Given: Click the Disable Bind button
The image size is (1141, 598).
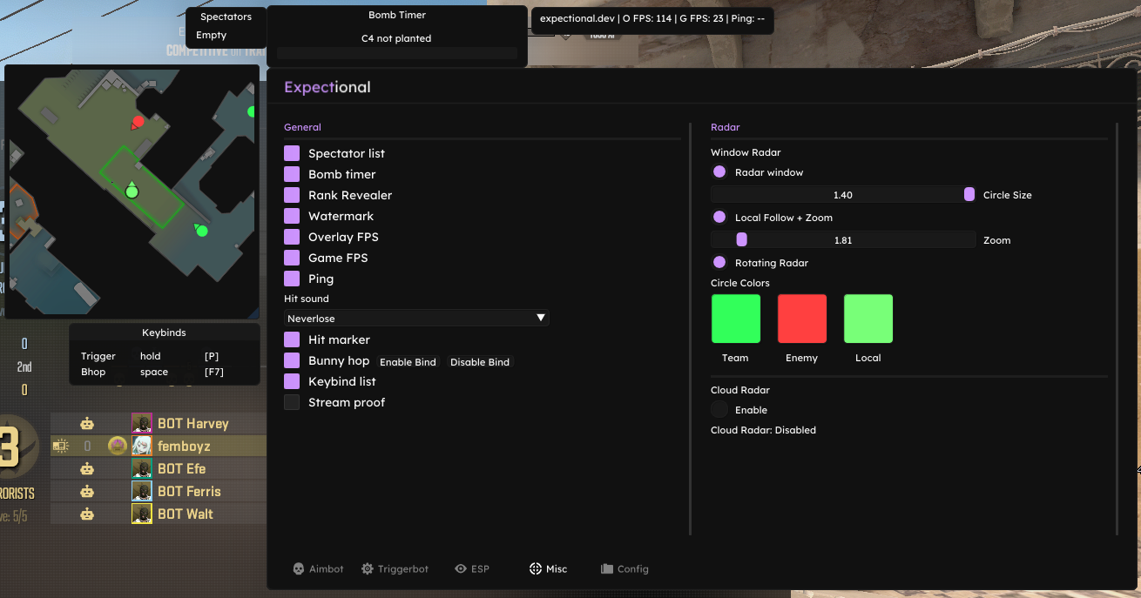Looking at the screenshot, I should click(x=480, y=362).
